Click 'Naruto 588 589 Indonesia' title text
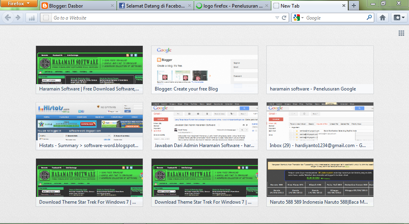409x224 pixels. [319, 202]
